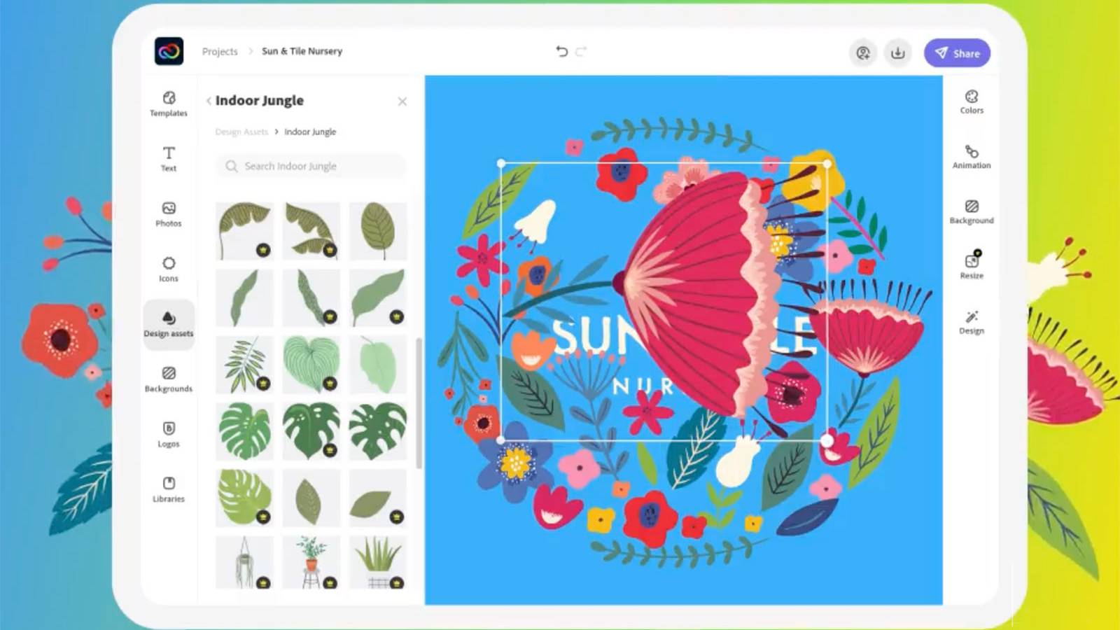Go back with Indoor Jungle chevron
This screenshot has height=630, width=1120.
(x=209, y=101)
